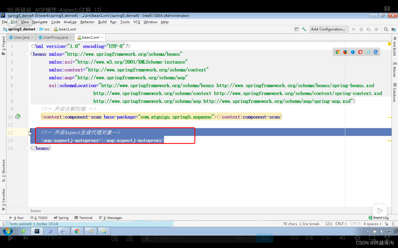
Task: Open the Navigate menu
Action: click(x=40, y=22)
